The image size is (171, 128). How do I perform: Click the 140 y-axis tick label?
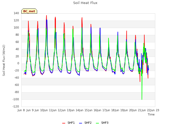pyautogui.click(x=16, y=13)
